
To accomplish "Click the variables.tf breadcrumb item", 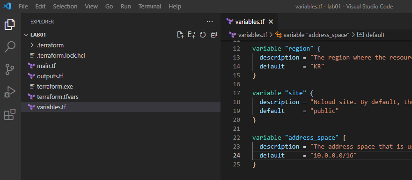I will pos(248,35).
